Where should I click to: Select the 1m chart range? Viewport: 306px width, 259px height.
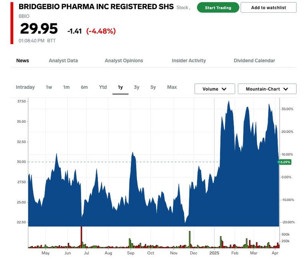67,87
